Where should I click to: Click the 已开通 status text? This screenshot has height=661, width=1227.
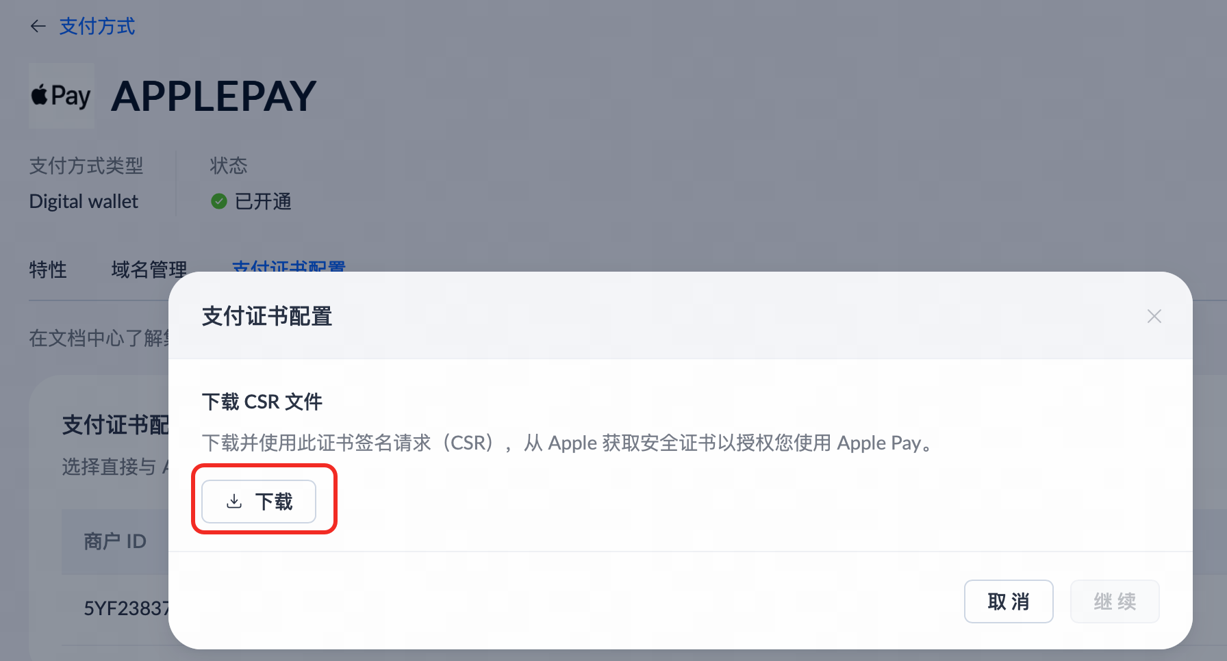pos(263,201)
